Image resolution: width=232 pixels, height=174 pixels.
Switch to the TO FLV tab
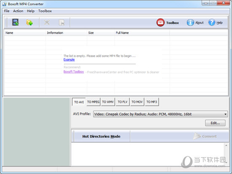coord(122,102)
